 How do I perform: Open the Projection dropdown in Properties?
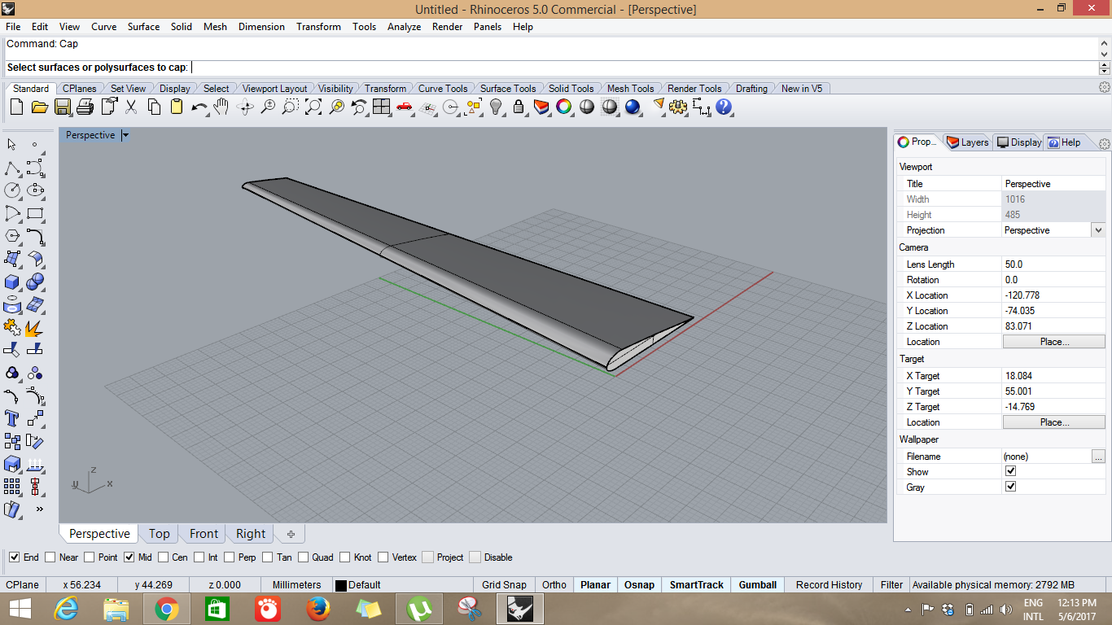point(1098,230)
